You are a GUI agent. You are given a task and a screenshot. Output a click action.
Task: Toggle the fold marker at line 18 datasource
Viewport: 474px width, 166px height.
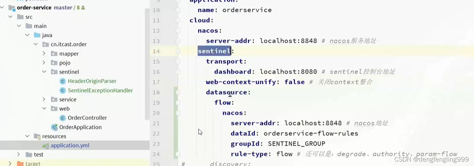178,92
